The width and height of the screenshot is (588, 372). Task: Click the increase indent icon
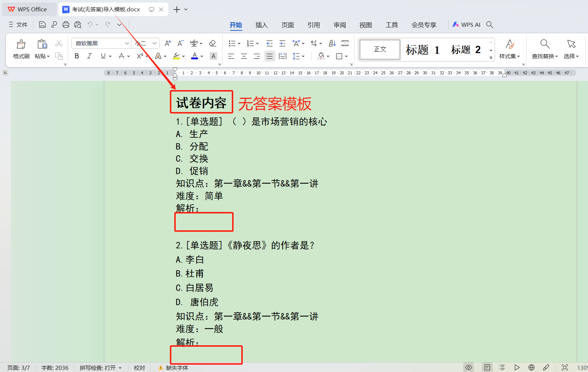click(282, 44)
